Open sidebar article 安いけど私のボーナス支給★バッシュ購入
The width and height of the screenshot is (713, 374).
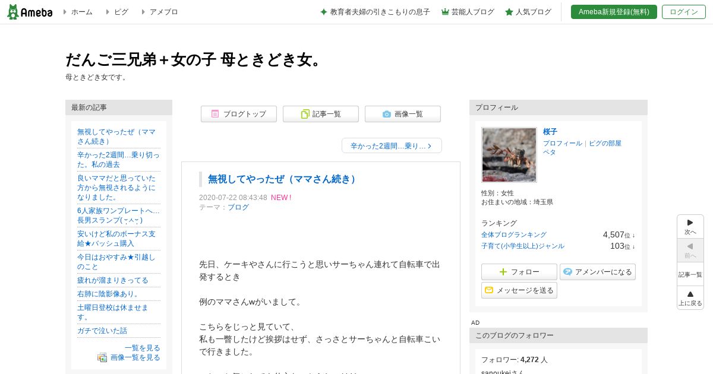(x=116, y=239)
